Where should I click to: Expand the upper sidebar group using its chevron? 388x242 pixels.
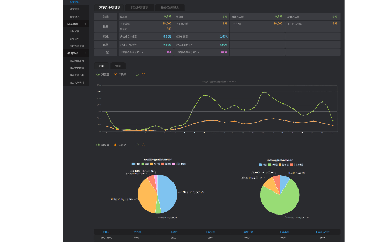[85, 24]
